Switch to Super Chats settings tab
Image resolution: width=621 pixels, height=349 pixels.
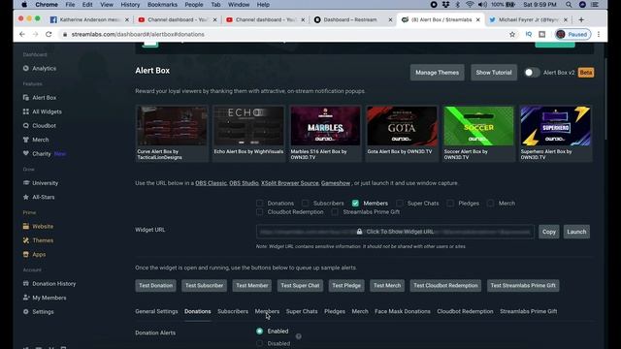[x=302, y=311]
